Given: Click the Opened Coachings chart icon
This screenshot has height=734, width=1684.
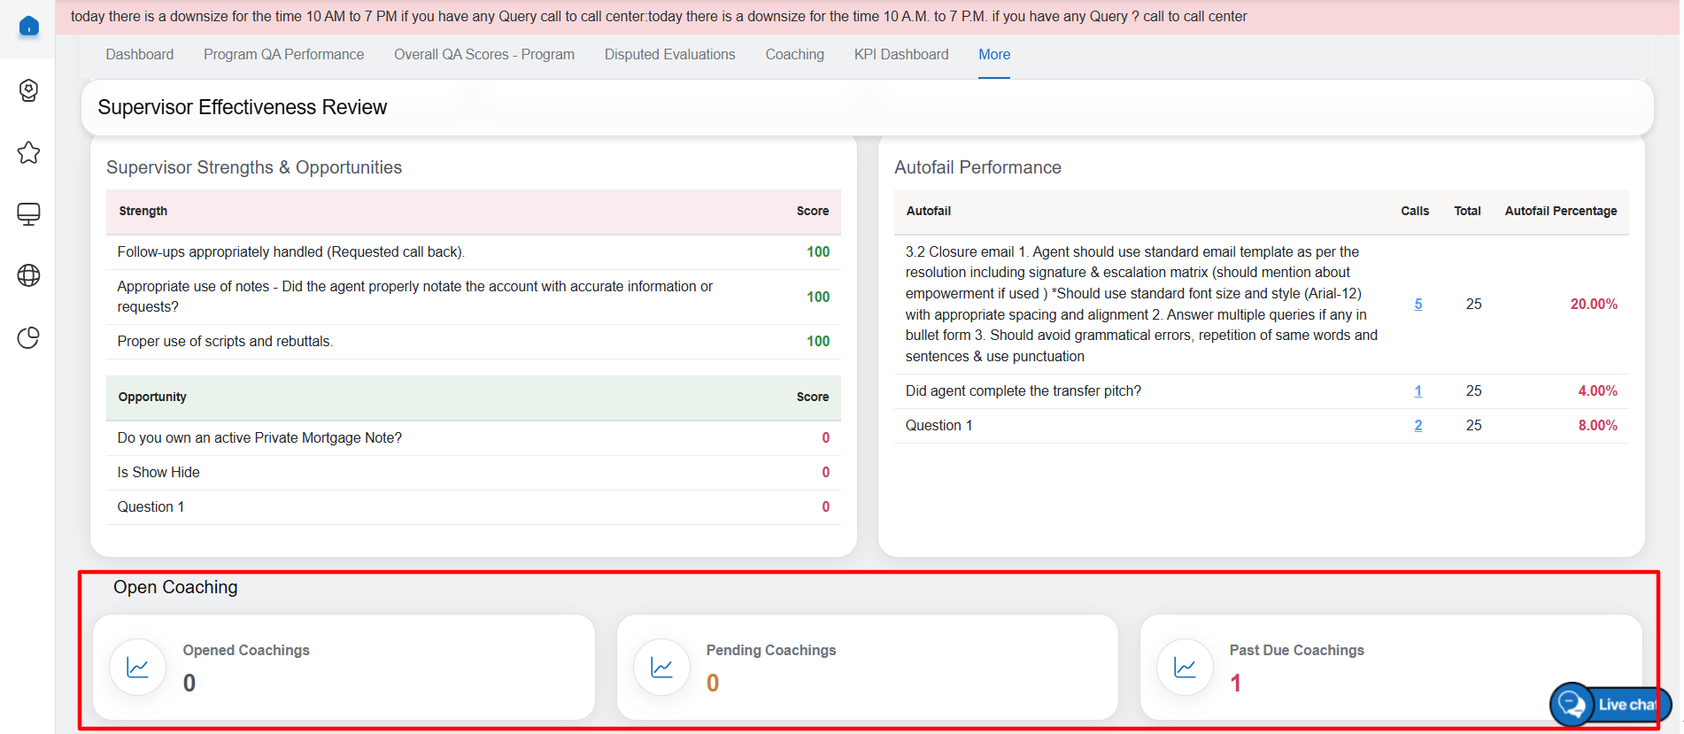Looking at the screenshot, I should [138, 668].
